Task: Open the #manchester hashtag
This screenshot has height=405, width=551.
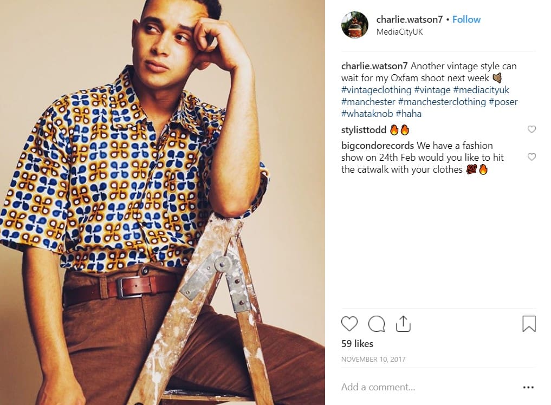Action: pyautogui.click(x=368, y=102)
